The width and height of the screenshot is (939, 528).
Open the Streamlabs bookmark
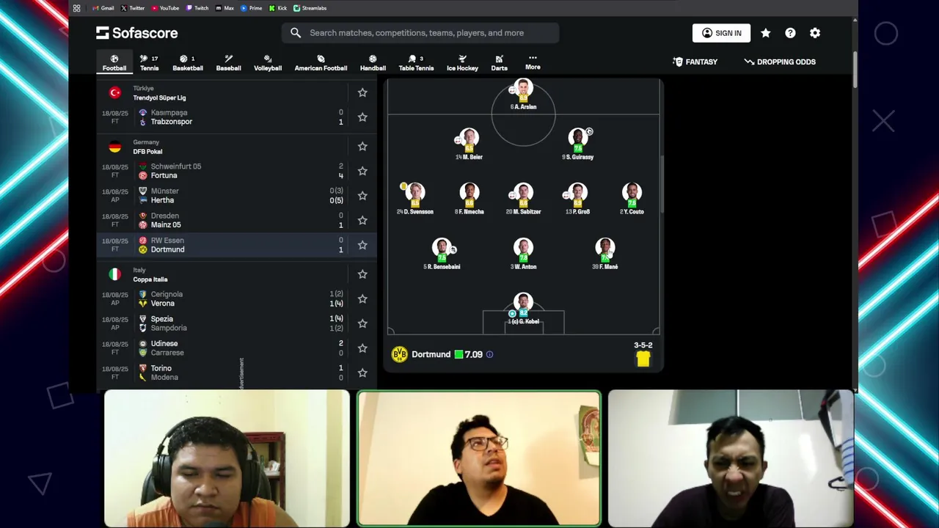click(x=310, y=8)
